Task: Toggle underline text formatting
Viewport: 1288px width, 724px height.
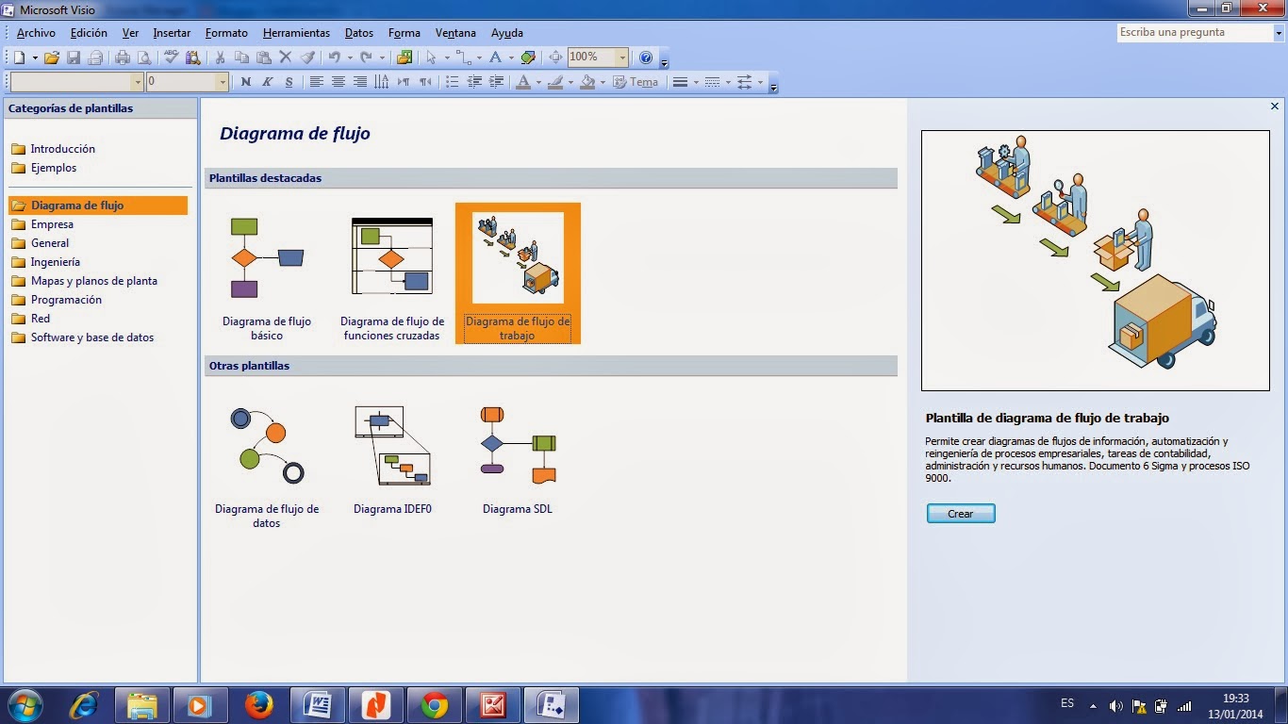Action: 288,81
